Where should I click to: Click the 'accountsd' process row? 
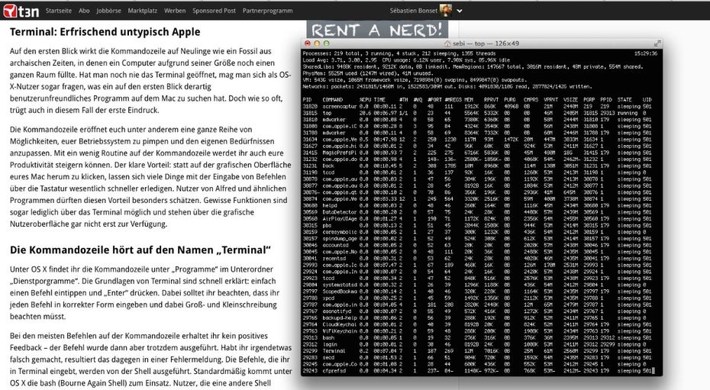click(x=477, y=245)
